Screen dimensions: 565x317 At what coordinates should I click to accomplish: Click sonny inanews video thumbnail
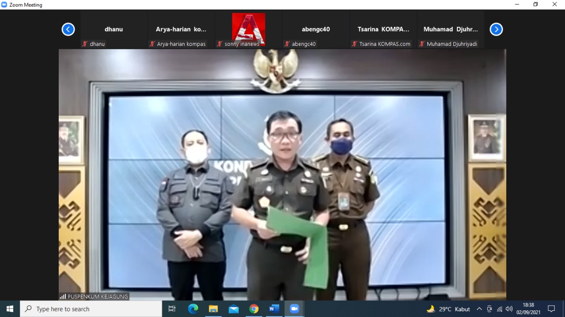coord(249,28)
